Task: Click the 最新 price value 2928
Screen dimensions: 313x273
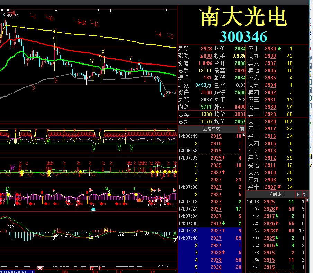Action: click(x=206, y=49)
